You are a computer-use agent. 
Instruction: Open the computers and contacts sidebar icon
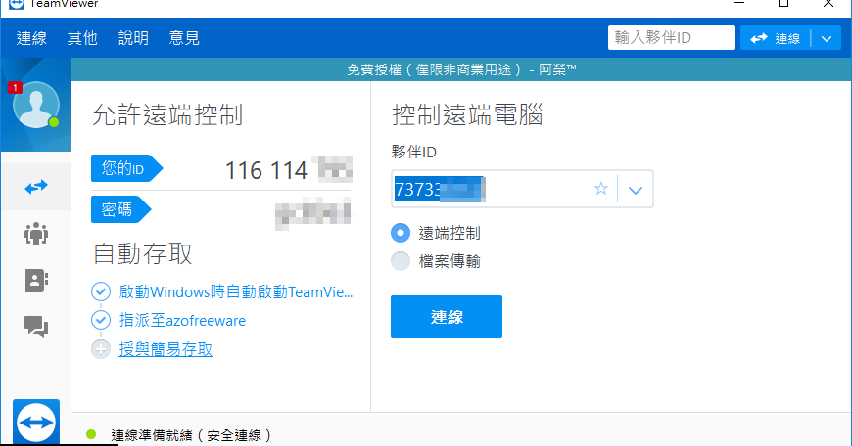(36, 281)
